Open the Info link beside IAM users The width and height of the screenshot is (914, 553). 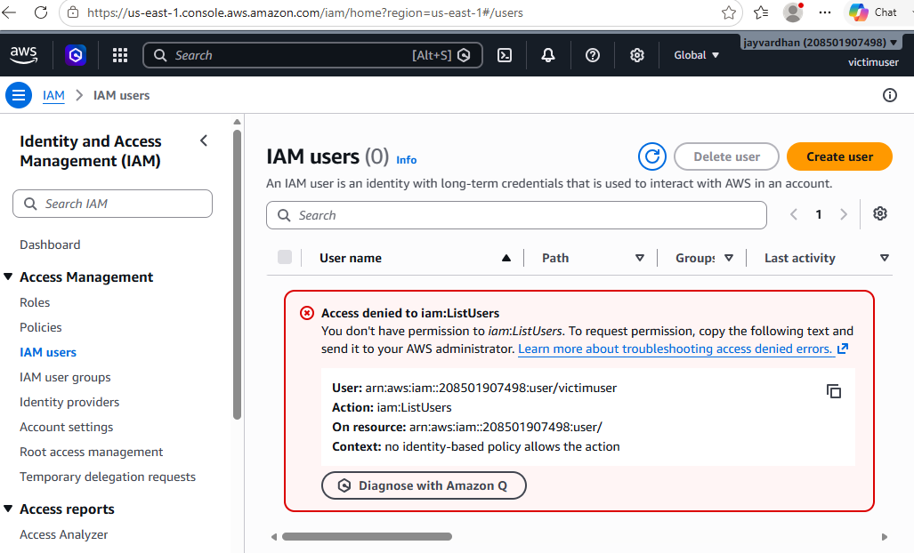407,159
